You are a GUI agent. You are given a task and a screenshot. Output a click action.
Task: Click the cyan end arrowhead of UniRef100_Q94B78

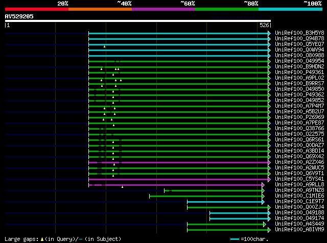point(269,39)
